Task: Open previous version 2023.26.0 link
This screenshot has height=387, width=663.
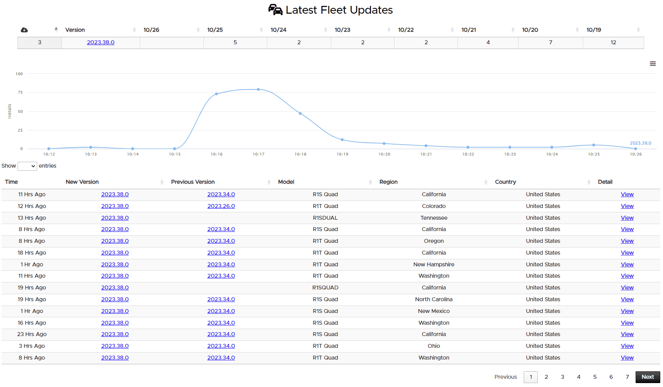Action: pos(221,206)
